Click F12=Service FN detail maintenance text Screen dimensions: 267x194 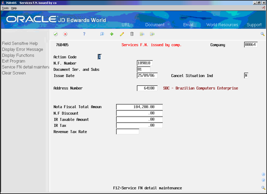pyautogui.click(x=148, y=188)
